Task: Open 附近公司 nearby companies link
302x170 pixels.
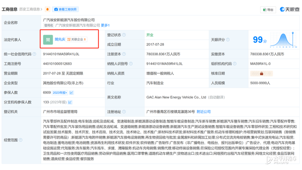Action: [204, 112]
